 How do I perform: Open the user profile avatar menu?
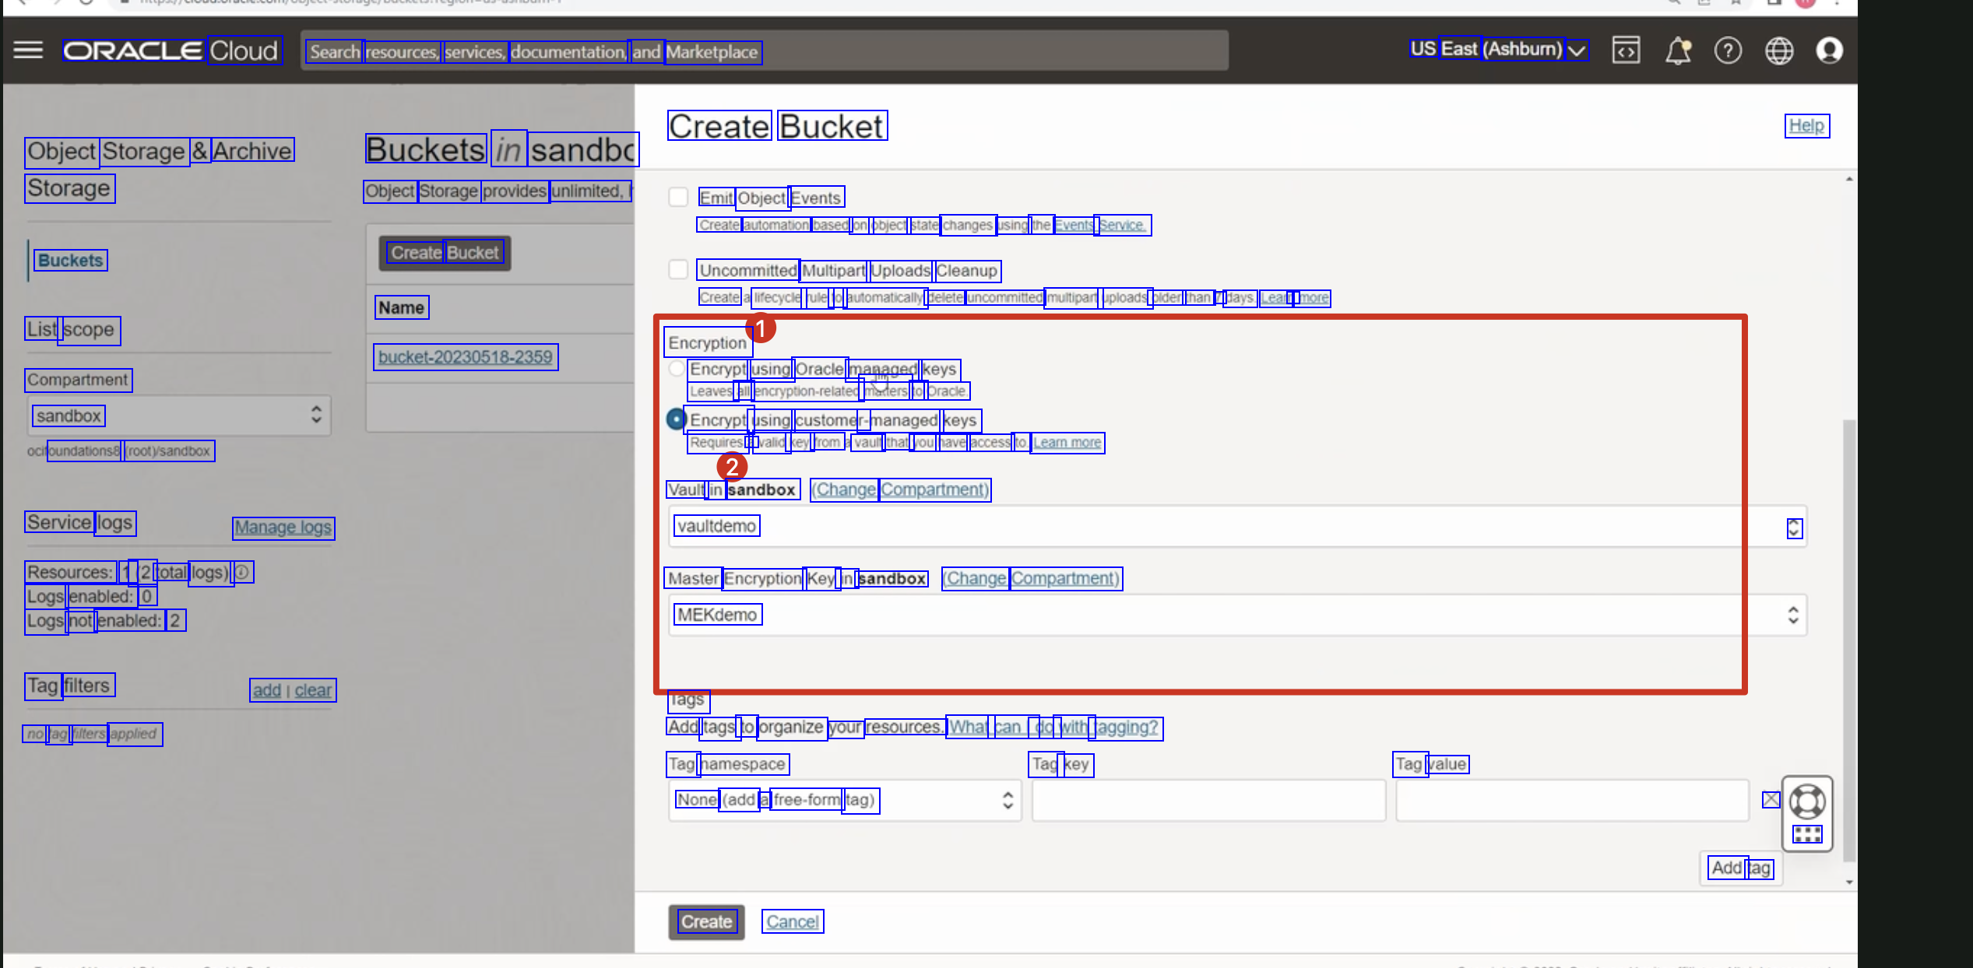tap(1829, 51)
